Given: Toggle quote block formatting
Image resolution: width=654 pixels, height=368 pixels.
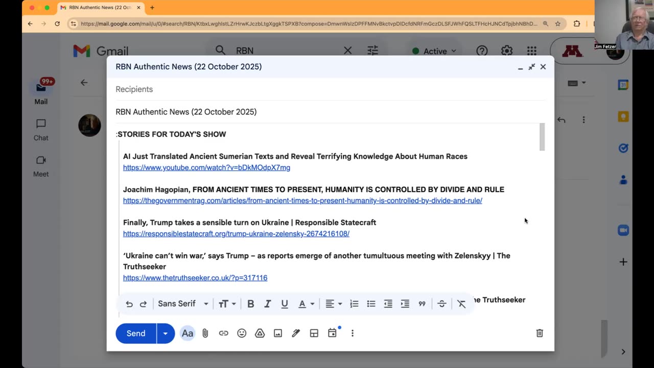Looking at the screenshot, I should coord(422,304).
